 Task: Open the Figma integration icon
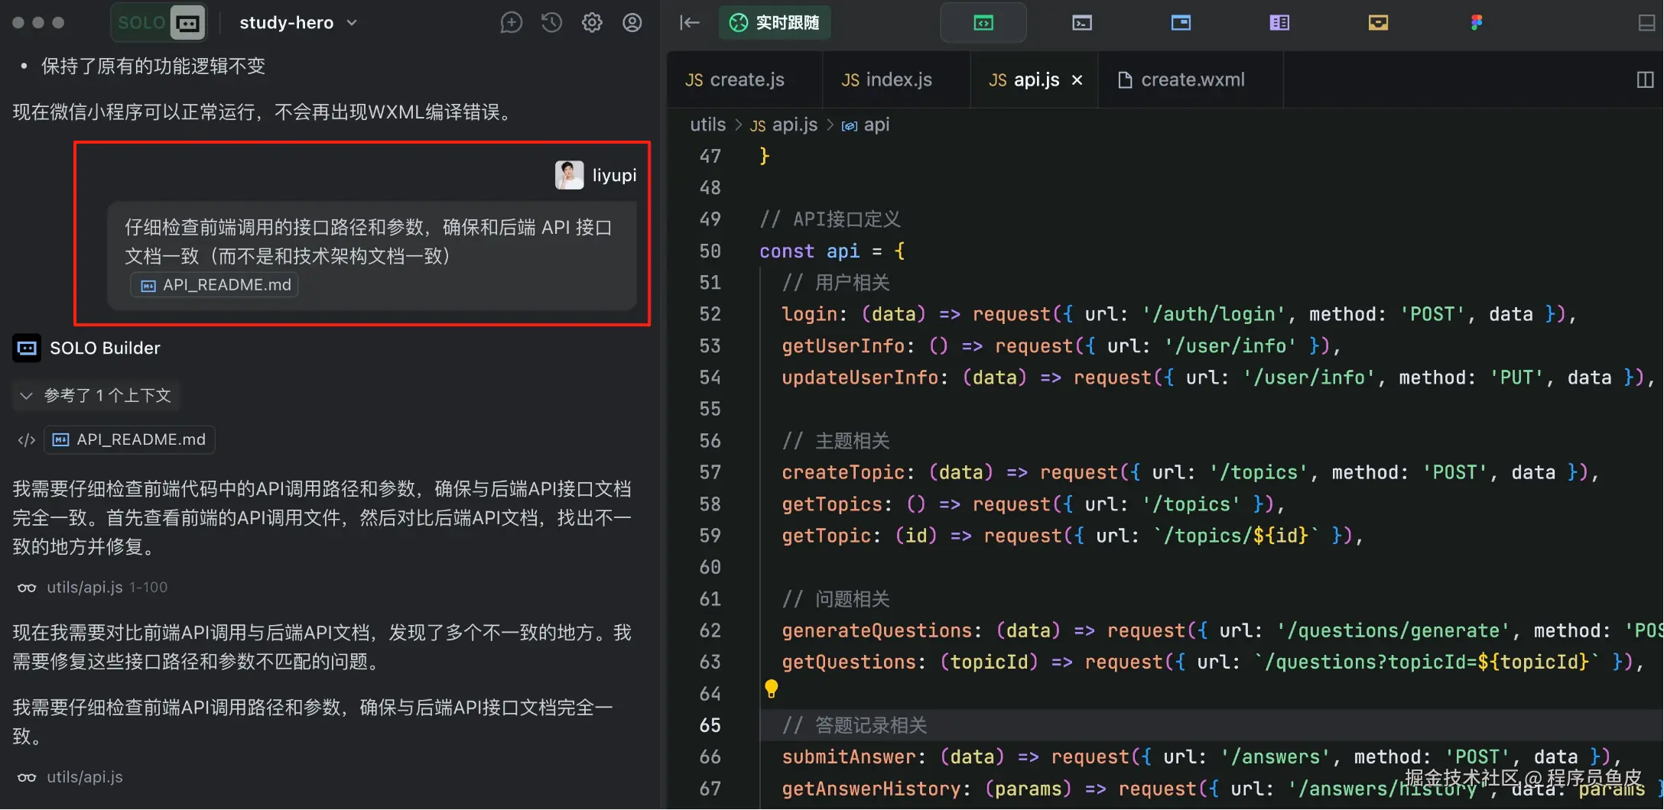(1477, 23)
